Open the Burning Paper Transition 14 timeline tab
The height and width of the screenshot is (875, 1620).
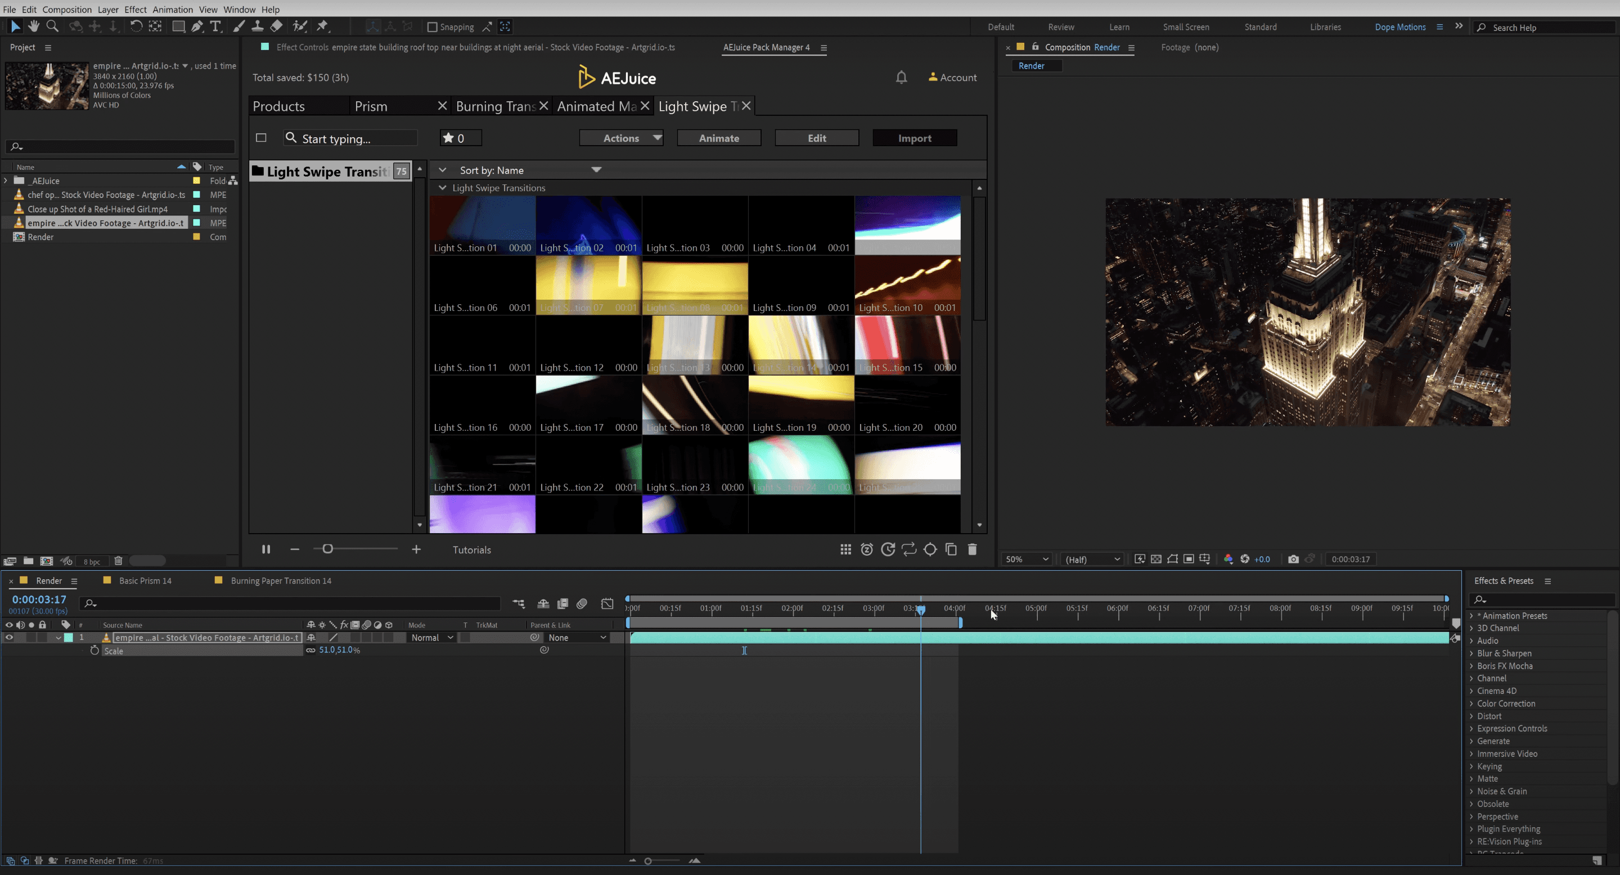tap(281, 581)
